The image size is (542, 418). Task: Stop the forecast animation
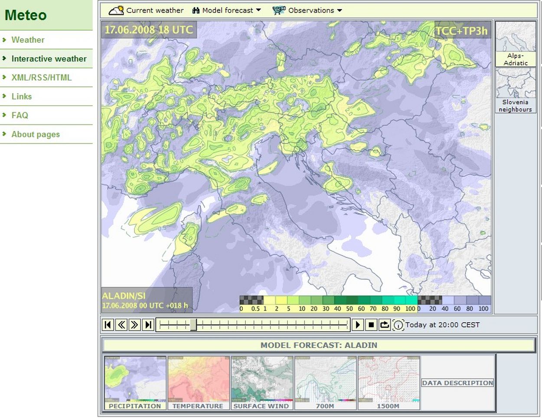pyautogui.click(x=371, y=324)
